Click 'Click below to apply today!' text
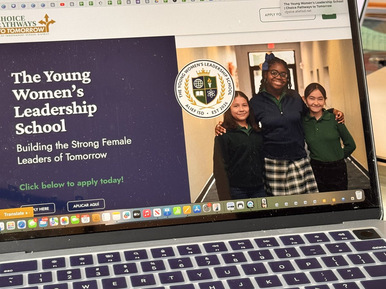 pyautogui.click(x=71, y=183)
